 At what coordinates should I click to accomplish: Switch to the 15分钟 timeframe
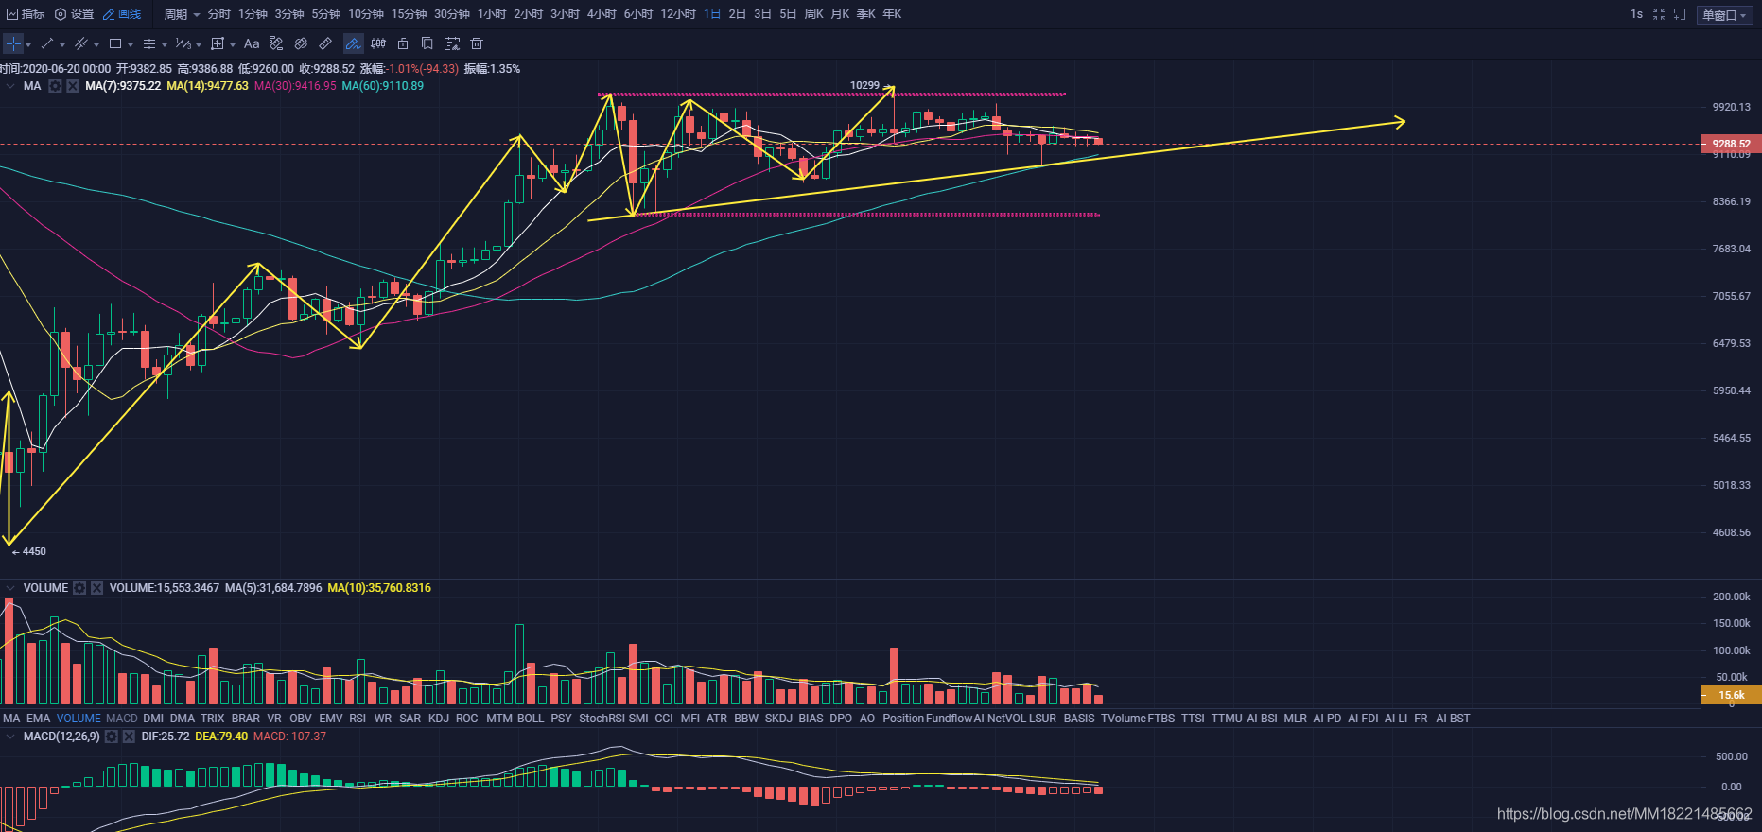[x=410, y=14]
